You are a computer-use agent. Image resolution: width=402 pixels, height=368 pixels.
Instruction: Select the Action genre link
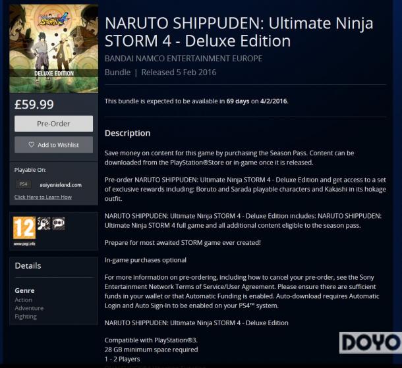pos(23,300)
